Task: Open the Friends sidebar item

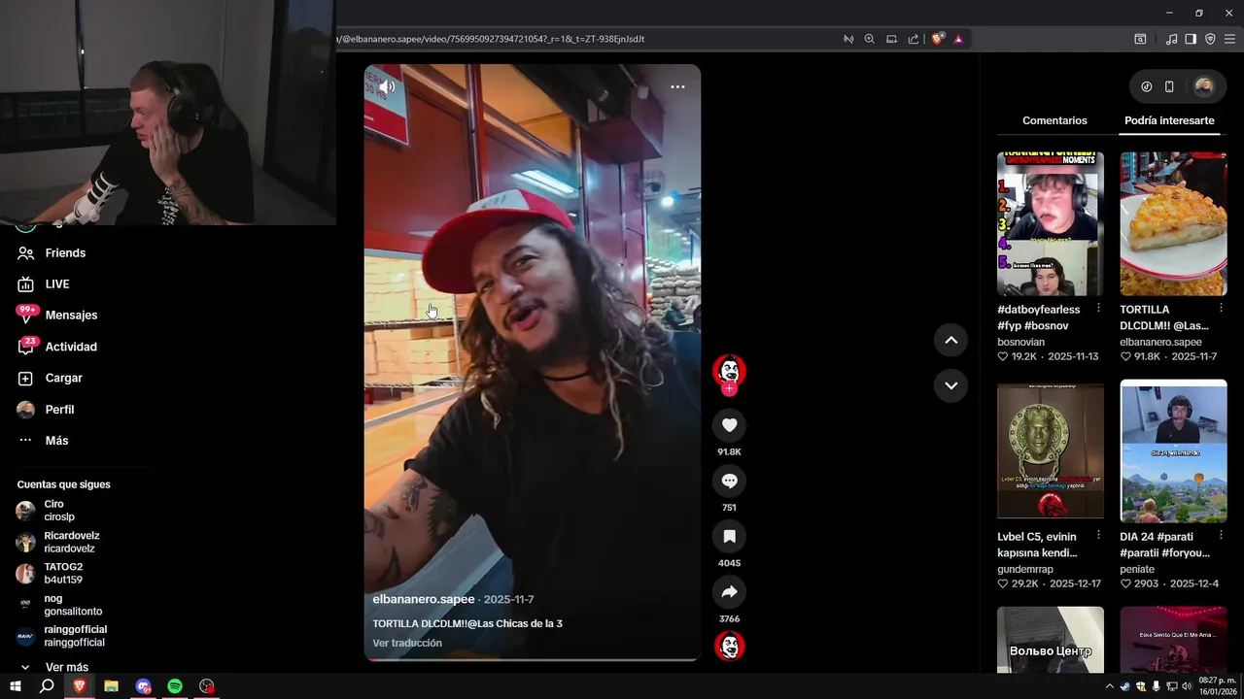Action: [65, 252]
